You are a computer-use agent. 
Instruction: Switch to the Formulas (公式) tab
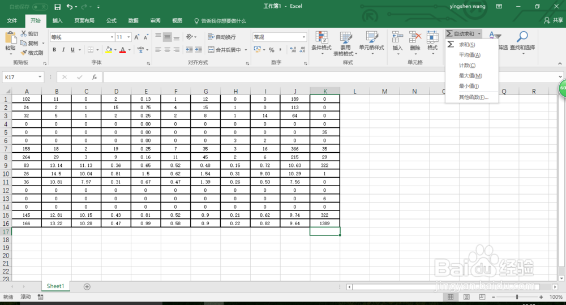(x=111, y=20)
